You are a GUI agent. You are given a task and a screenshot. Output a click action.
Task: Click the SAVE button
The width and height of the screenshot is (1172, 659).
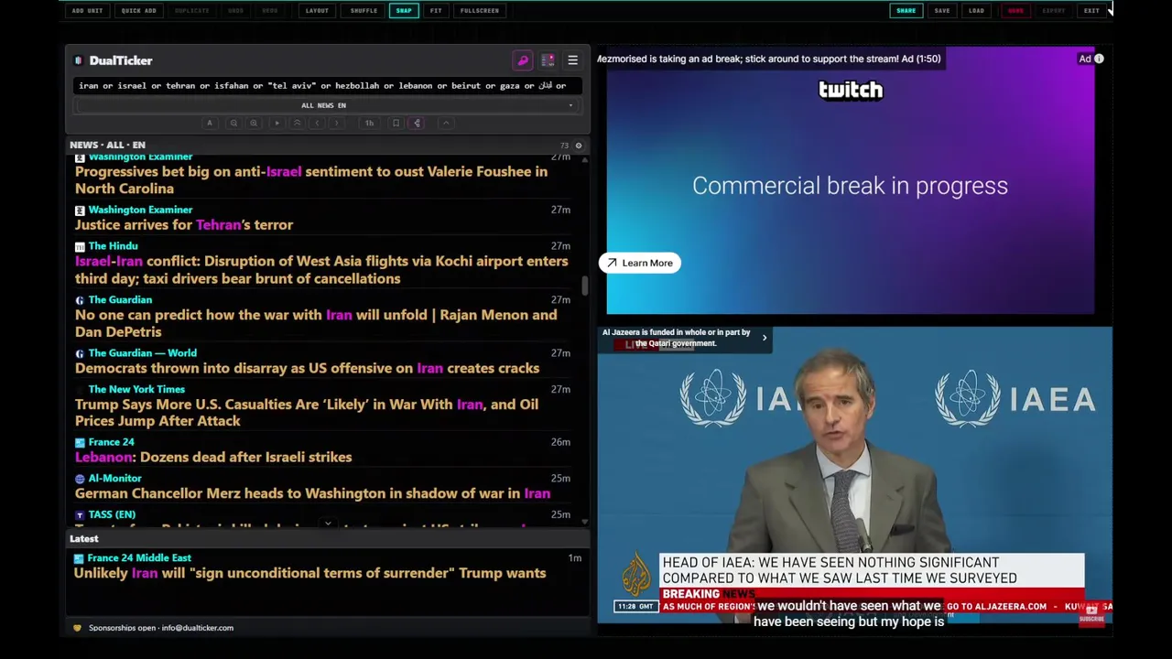tap(942, 11)
